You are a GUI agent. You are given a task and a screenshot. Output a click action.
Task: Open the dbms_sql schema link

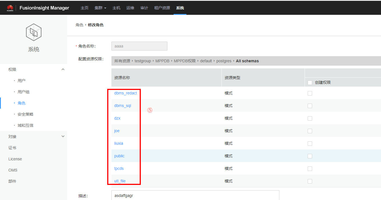coord(123,106)
